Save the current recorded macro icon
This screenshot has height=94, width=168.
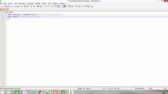coord(88,6)
